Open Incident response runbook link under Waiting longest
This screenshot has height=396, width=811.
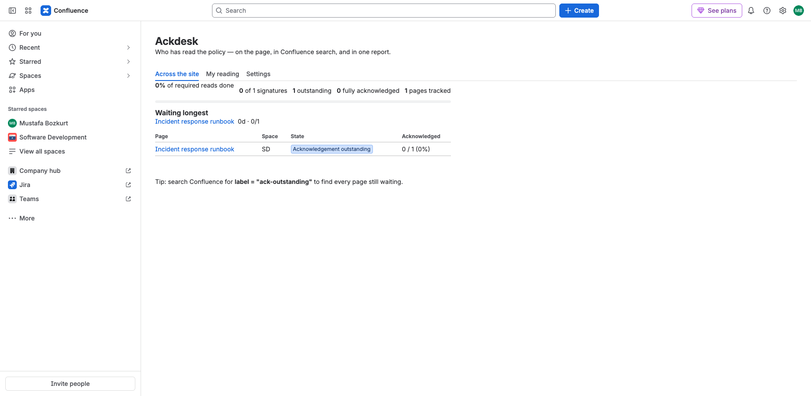194,121
